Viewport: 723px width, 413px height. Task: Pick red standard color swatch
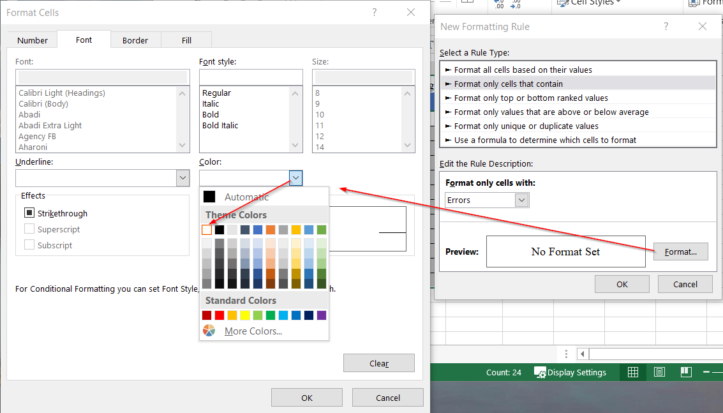220,315
